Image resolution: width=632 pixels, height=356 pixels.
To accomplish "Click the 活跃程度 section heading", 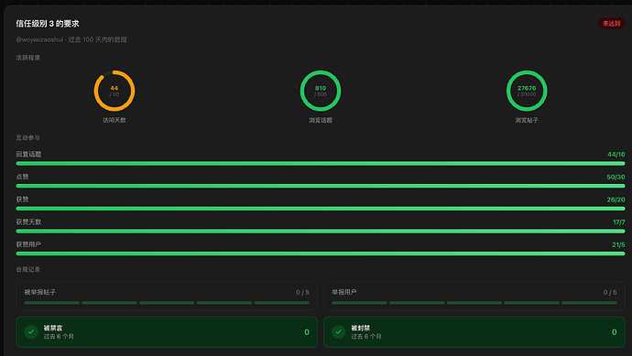I will point(28,58).
